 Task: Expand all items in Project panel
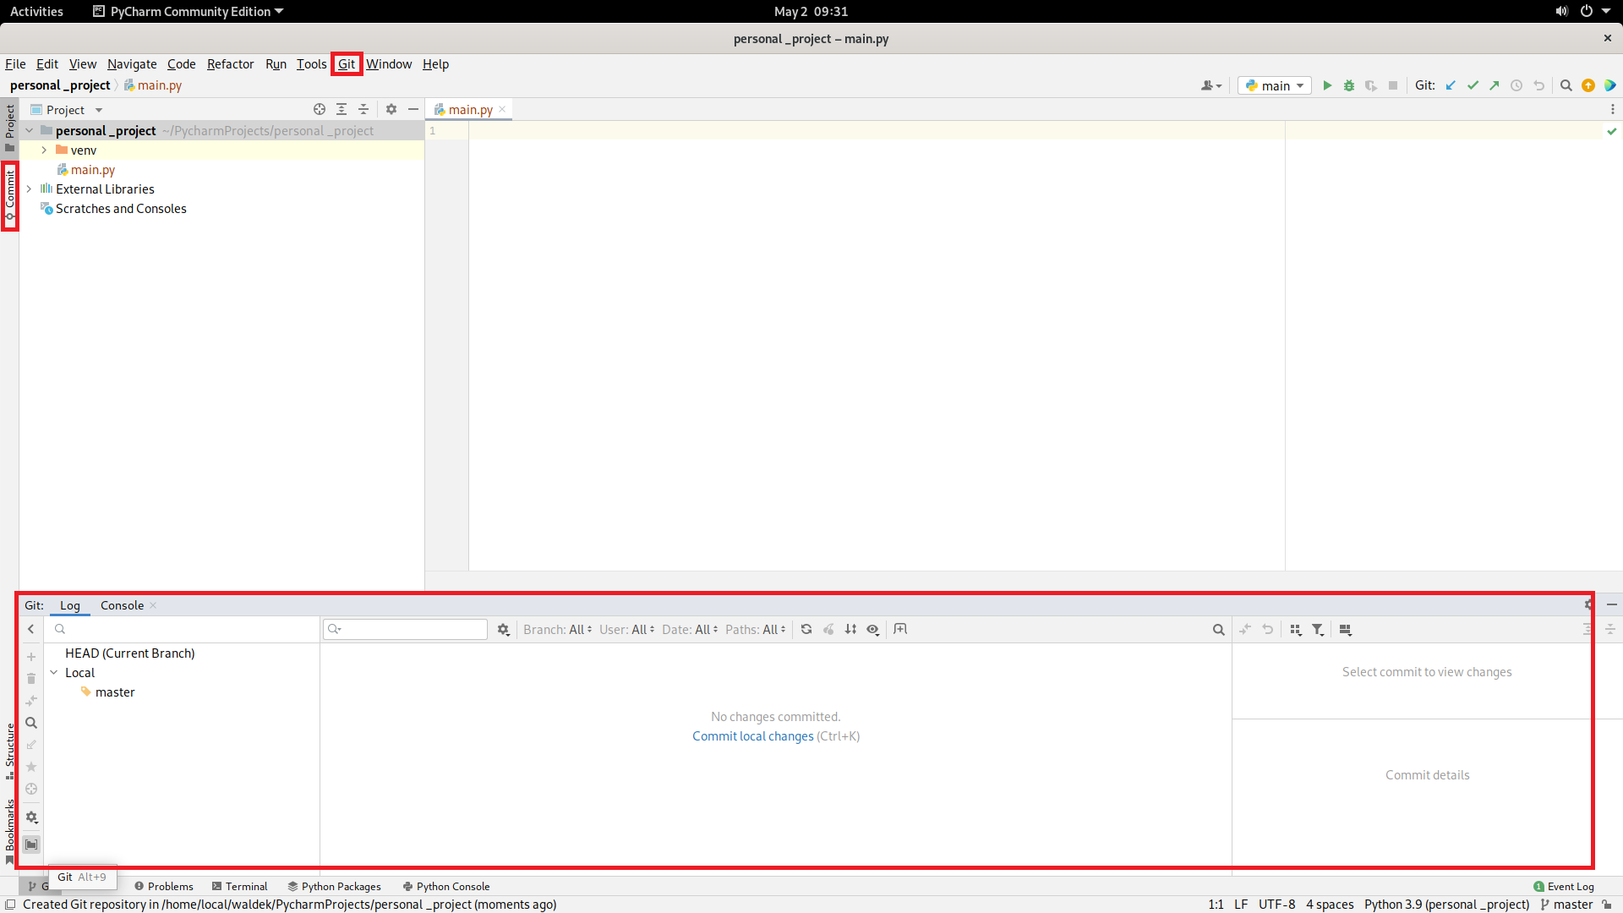(x=342, y=109)
